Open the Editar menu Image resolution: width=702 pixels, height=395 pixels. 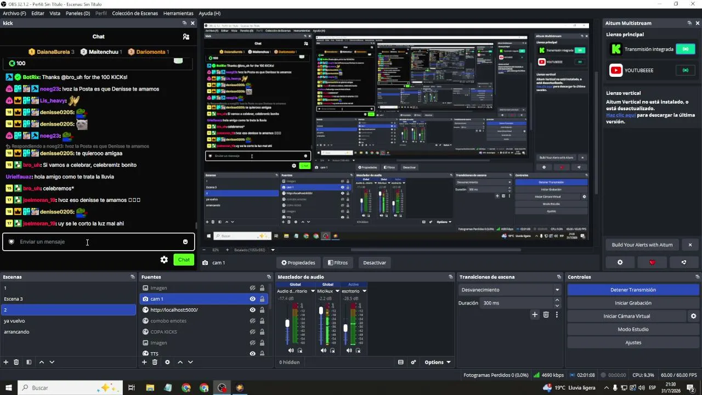(x=38, y=13)
